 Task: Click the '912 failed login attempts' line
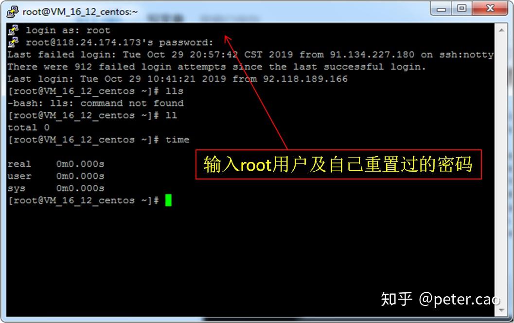(x=217, y=67)
